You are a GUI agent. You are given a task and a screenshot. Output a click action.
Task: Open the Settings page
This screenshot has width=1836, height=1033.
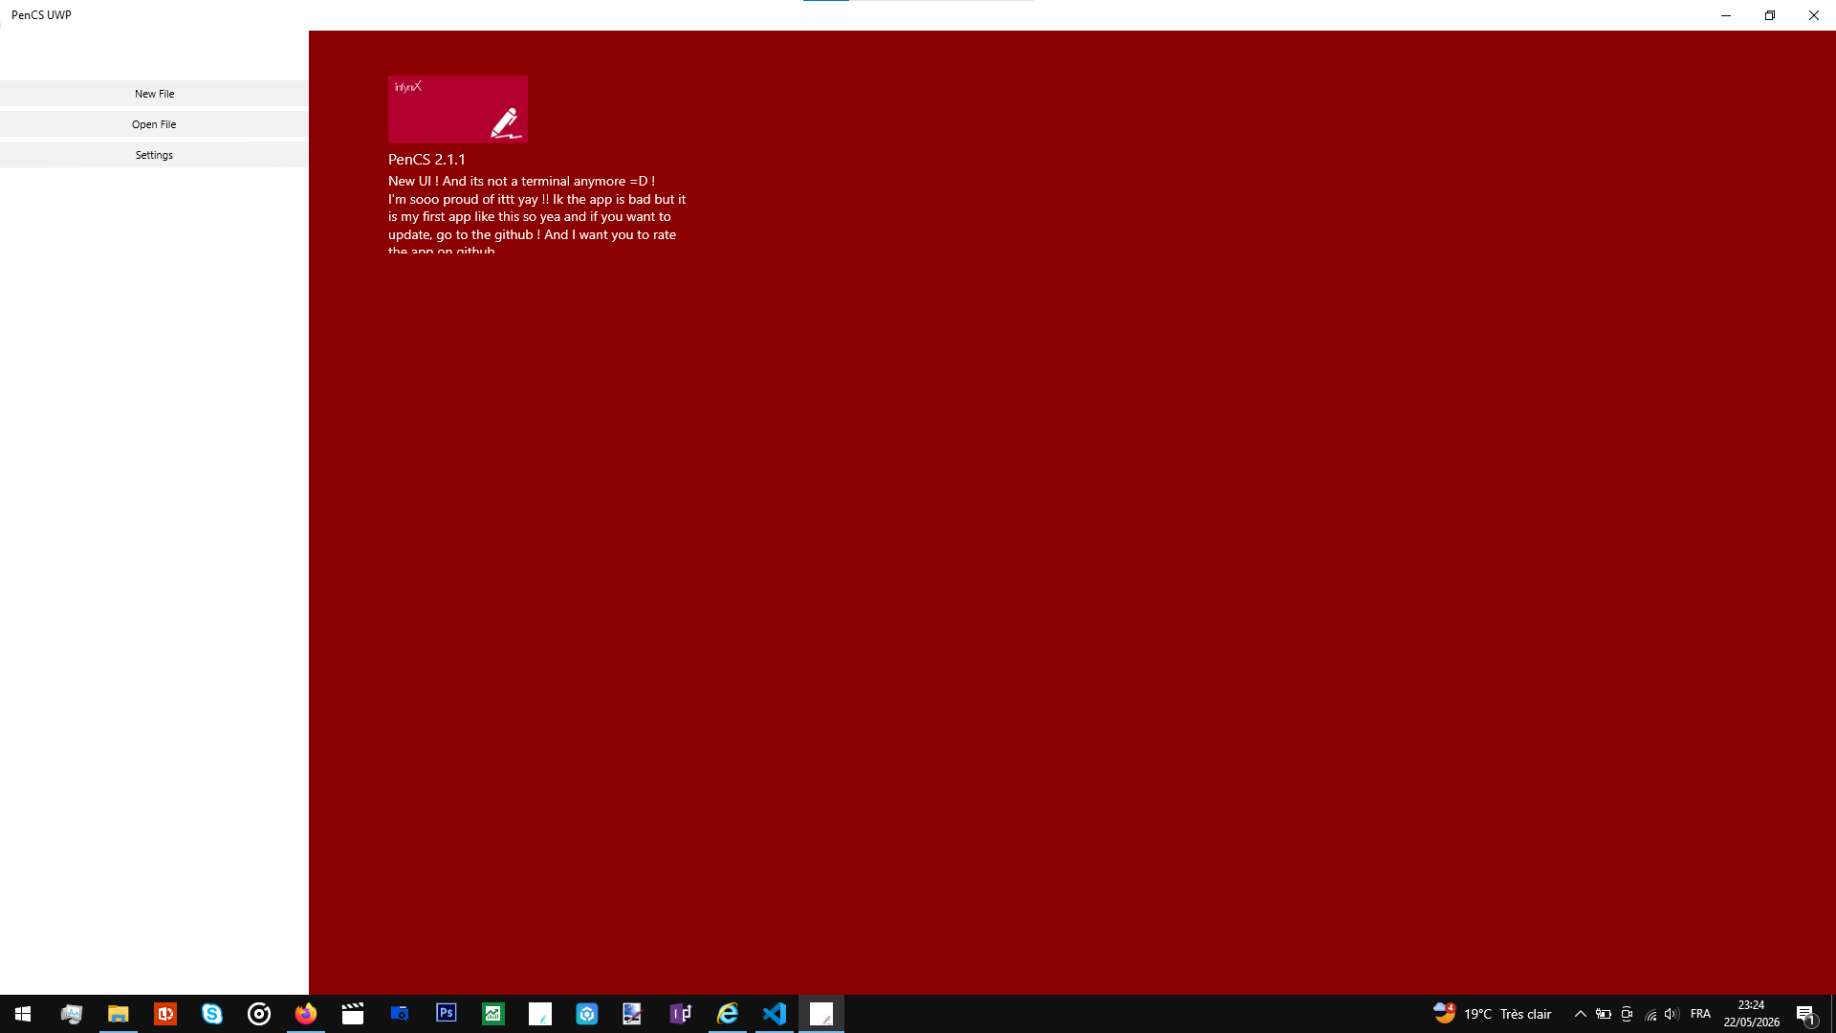pyautogui.click(x=154, y=155)
